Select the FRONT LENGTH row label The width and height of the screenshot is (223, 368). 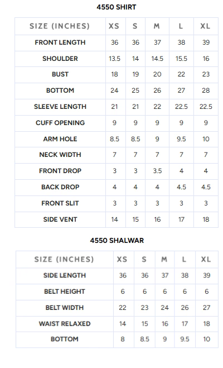point(60,42)
